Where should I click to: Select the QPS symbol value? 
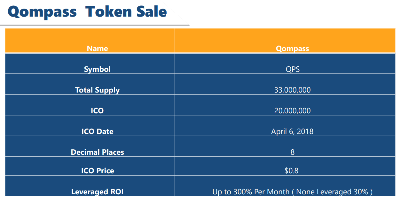[292, 69]
